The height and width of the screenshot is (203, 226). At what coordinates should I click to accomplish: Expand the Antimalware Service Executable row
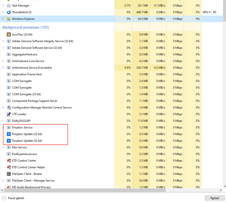(x=3, y=68)
